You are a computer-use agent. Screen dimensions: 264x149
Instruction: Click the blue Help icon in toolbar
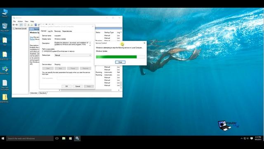(x=36, y=25)
